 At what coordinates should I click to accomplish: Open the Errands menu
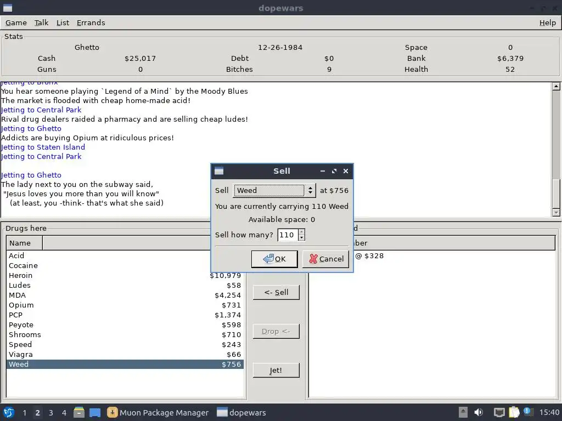(x=91, y=22)
